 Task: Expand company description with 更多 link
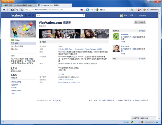(63, 74)
